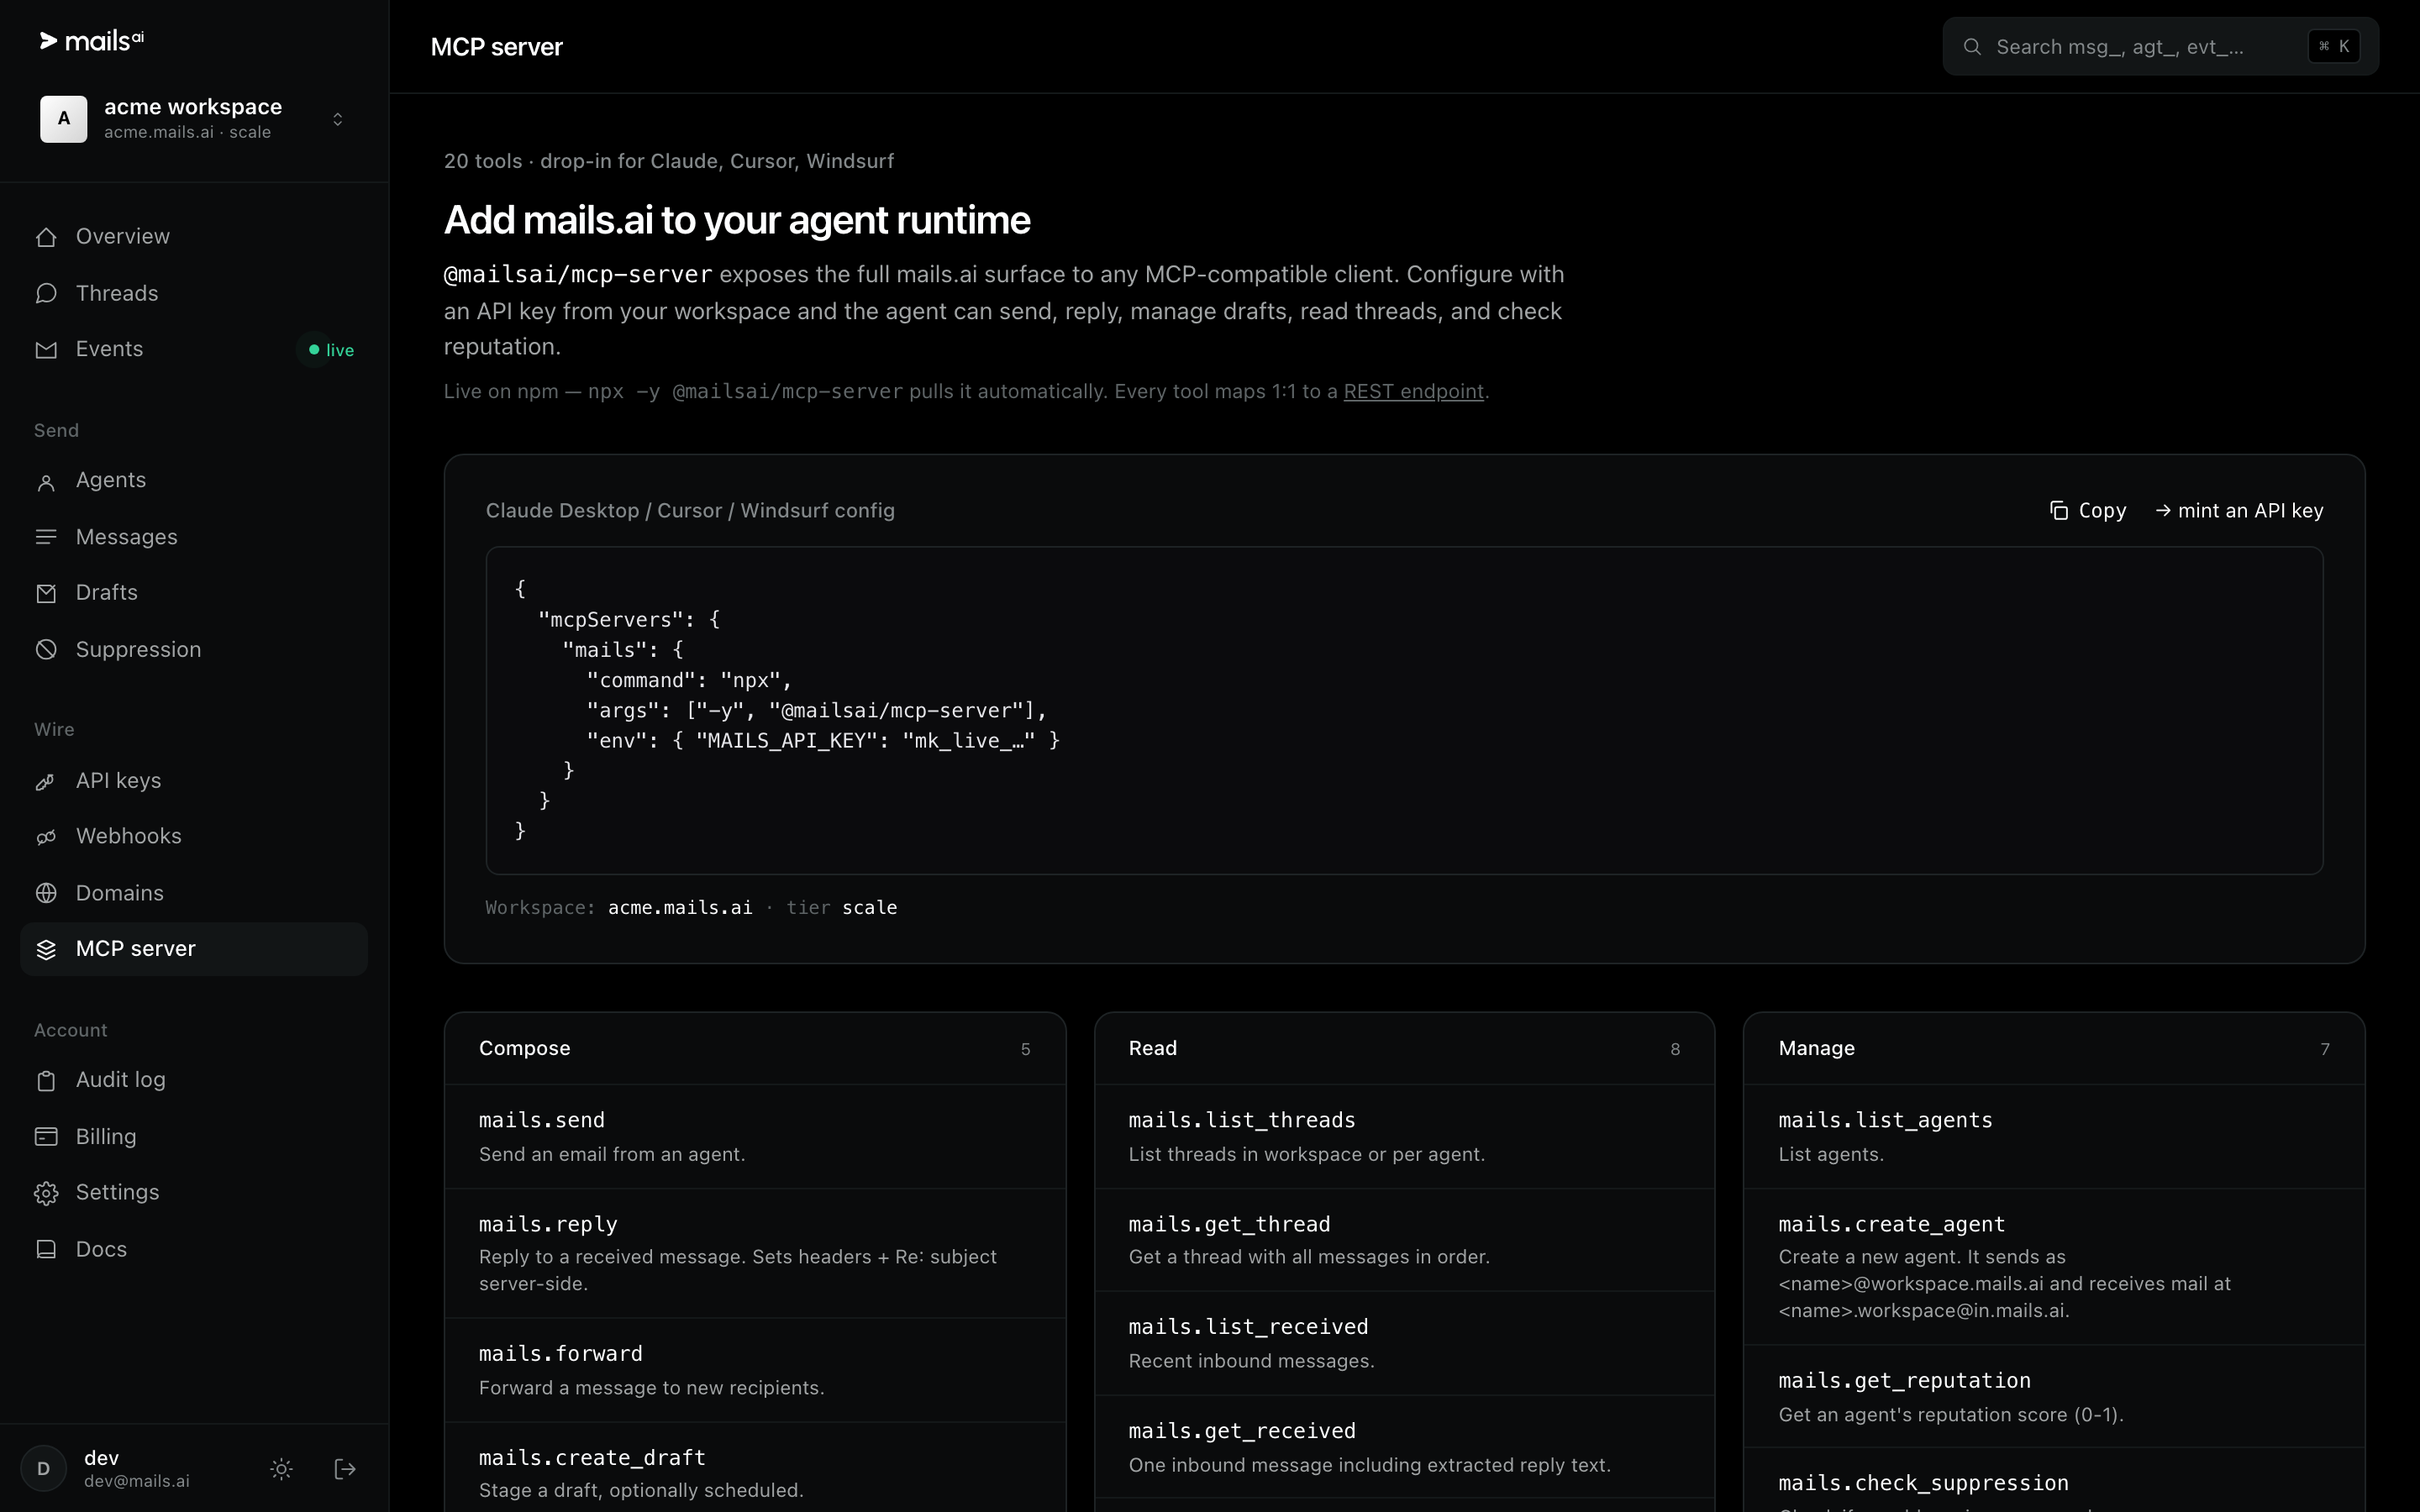Click the Overview home icon
The image size is (2420, 1512).
pos(46,237)
